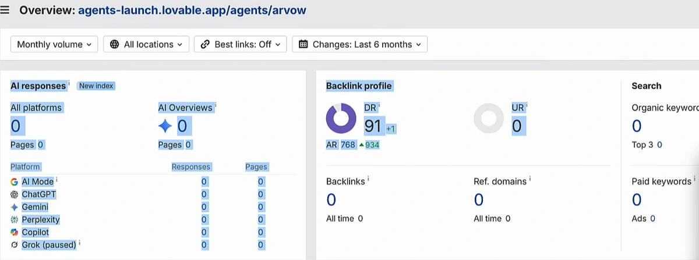Open the Monthly volume dropdown
Image resolution: width=699 pixels, height=260 pixels.
[54, 44]
